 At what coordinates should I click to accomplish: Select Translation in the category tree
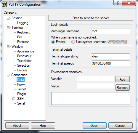coord(25,61)
